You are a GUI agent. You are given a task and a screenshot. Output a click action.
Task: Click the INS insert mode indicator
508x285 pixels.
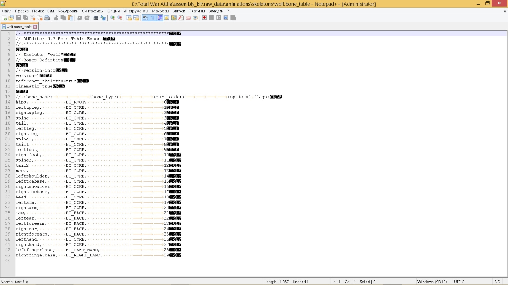[497, 282]
